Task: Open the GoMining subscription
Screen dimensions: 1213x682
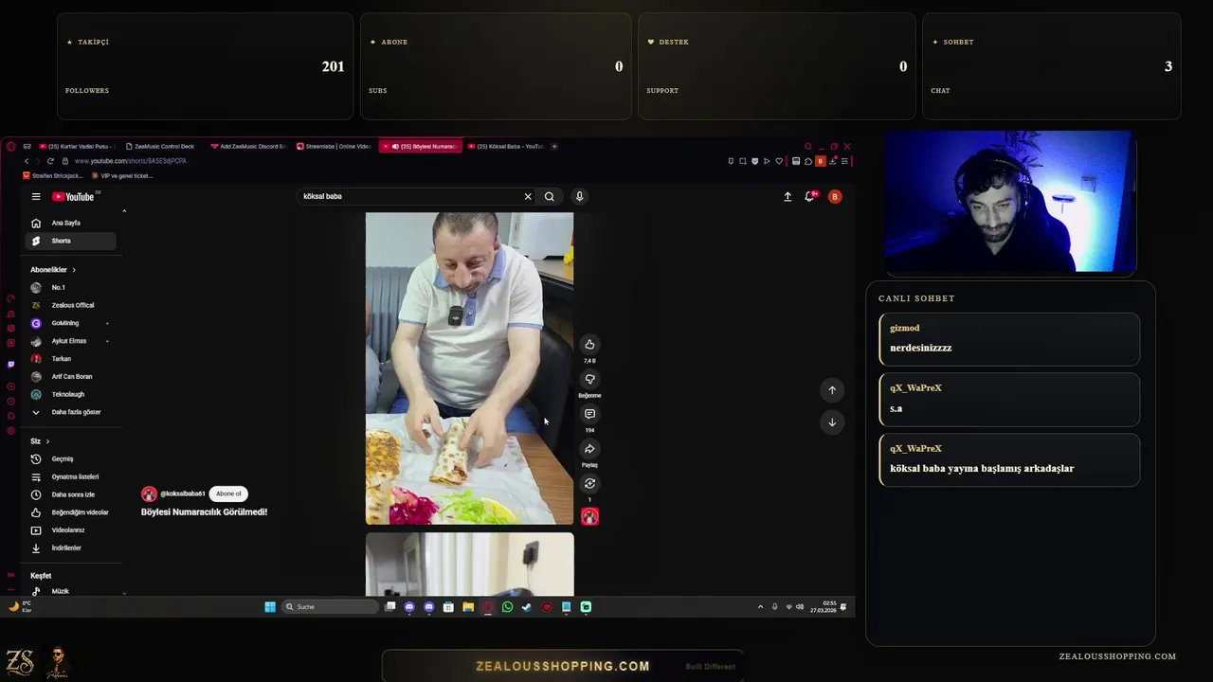Action: coord(71,323)
